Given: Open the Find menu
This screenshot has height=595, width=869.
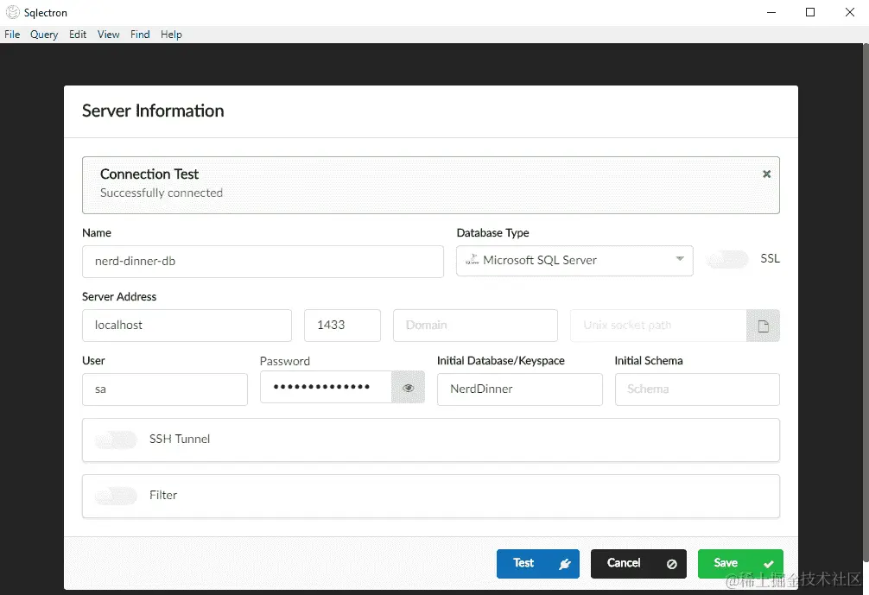Looking at the screenshot, I should click(x=140, y=35).
